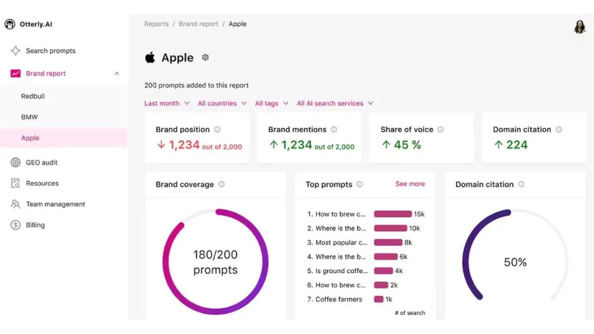
Task: Open the Last month date filter
Action: tap(166, 103)
